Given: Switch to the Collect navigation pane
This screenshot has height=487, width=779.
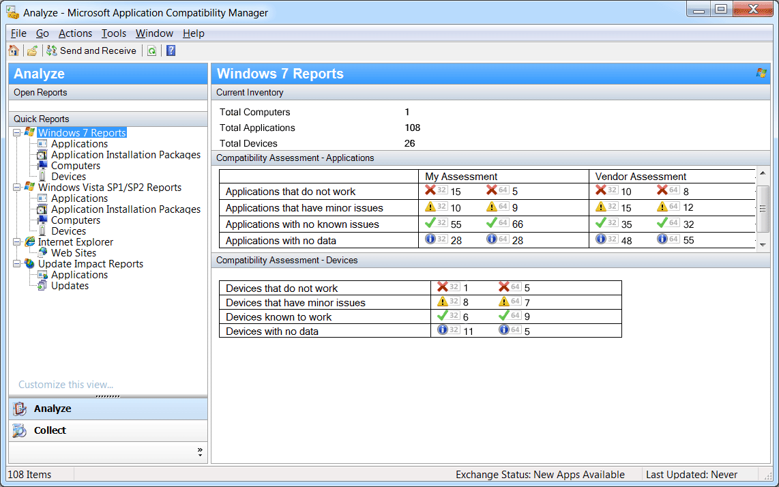Looking at the screenshot, I should [108, 430].
